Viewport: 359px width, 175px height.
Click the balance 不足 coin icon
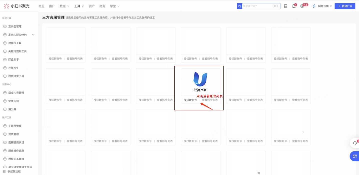[x=302, y=6]
